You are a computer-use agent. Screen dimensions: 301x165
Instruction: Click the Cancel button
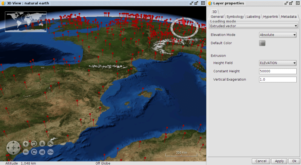pos(261,161)
